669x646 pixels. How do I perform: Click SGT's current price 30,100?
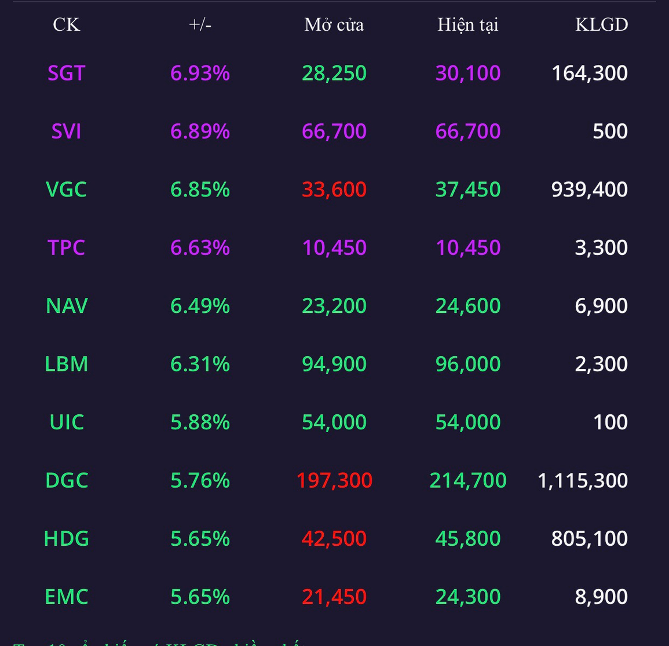pos(467,73)
